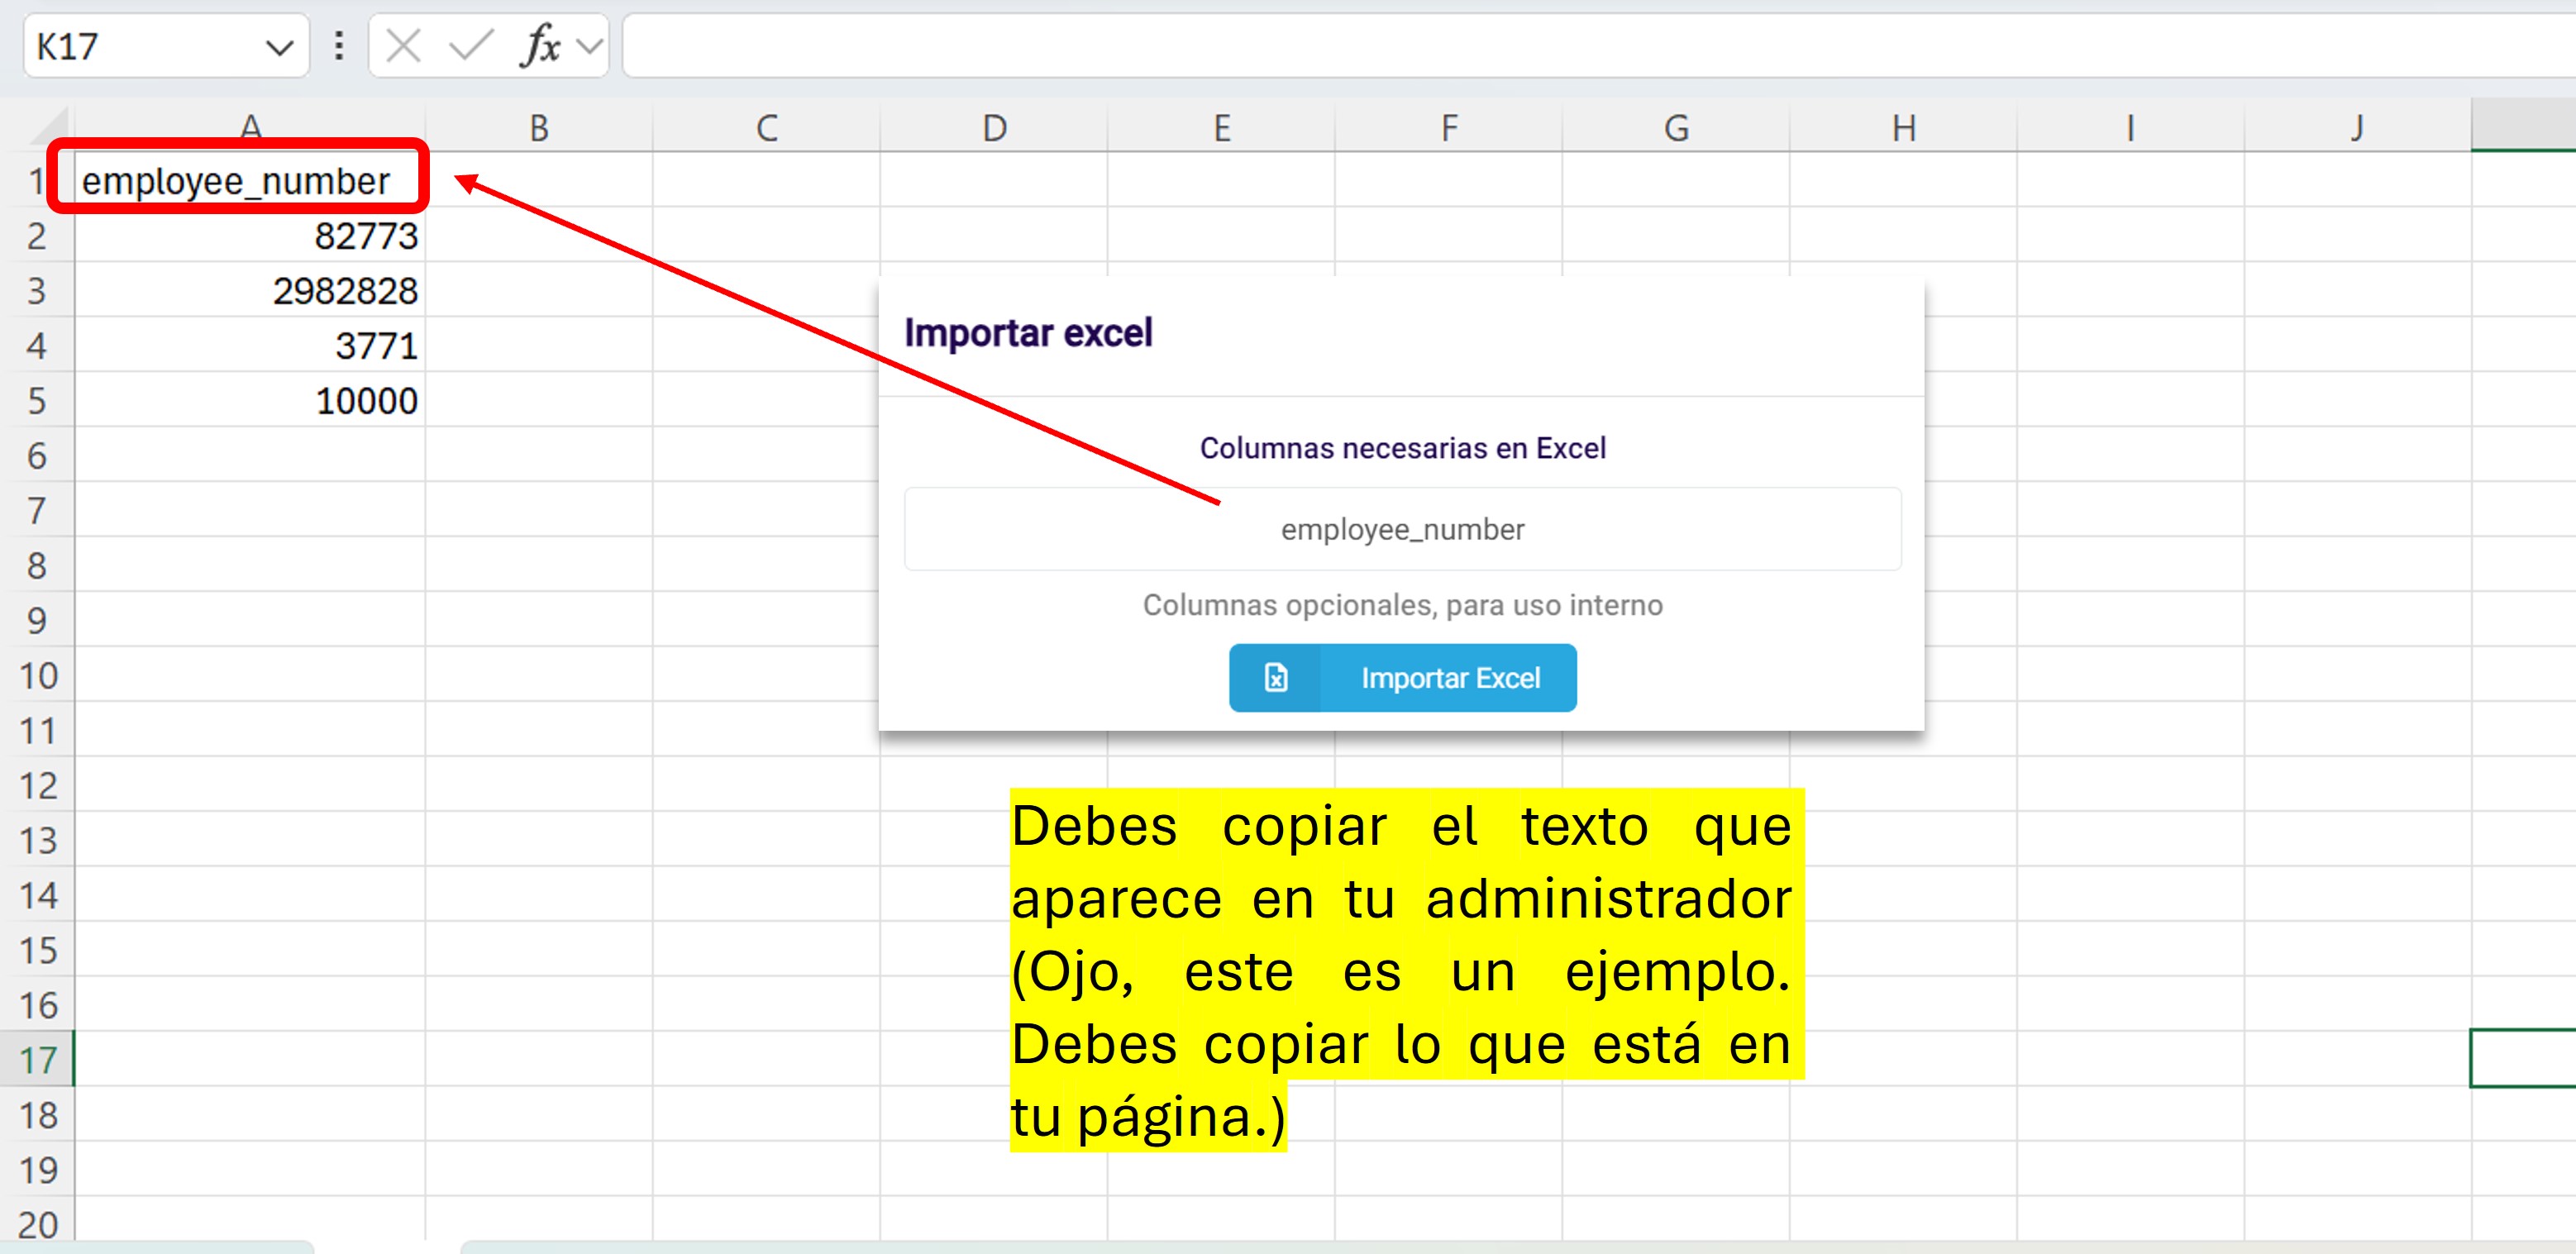
Task: Open the Name Box dropdown arrow
Action: coord(279,47)
